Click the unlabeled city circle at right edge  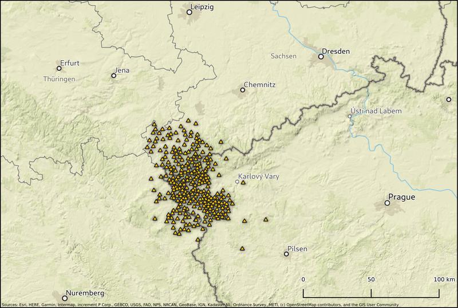click(449, 100)
